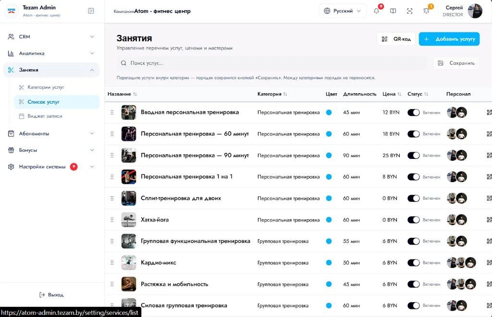492x317 pixels.
Task: Click the Сохранить button
Action: pos(456,63)
